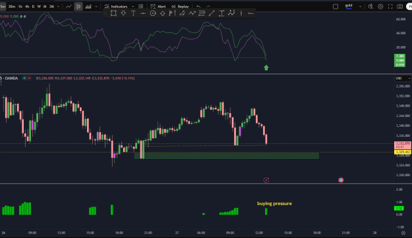Click the green up arrow signal
412x238 pixels.
[x=266, y=68]
